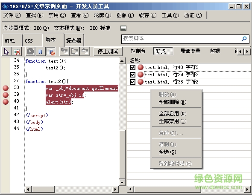
Task: Click the step into icon
Action: [64, 51]
